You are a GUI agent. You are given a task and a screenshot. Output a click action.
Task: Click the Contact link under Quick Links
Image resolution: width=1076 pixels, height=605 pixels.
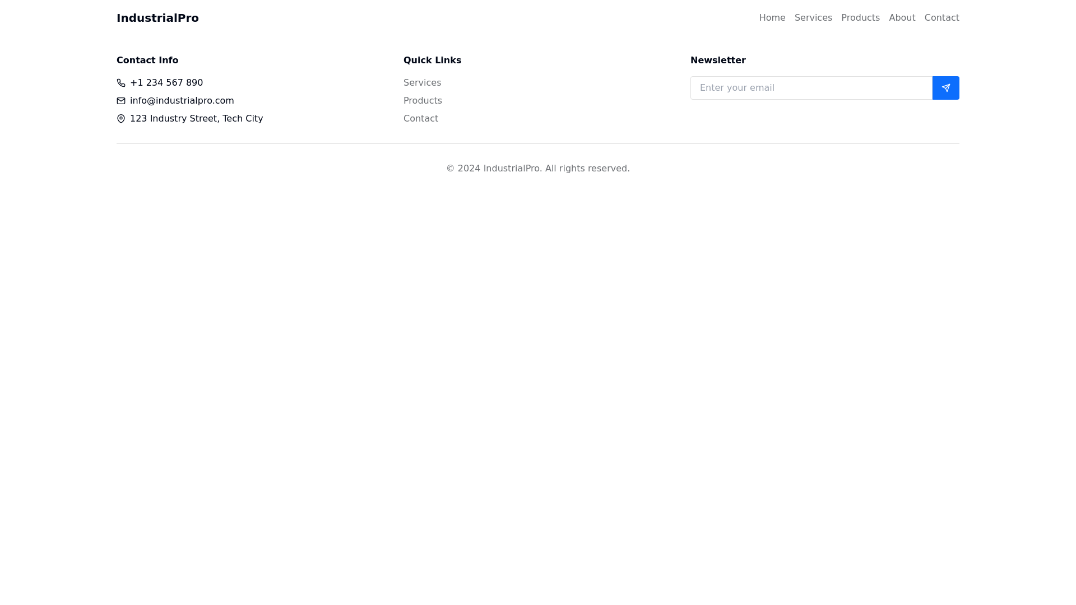click(421, 118)
